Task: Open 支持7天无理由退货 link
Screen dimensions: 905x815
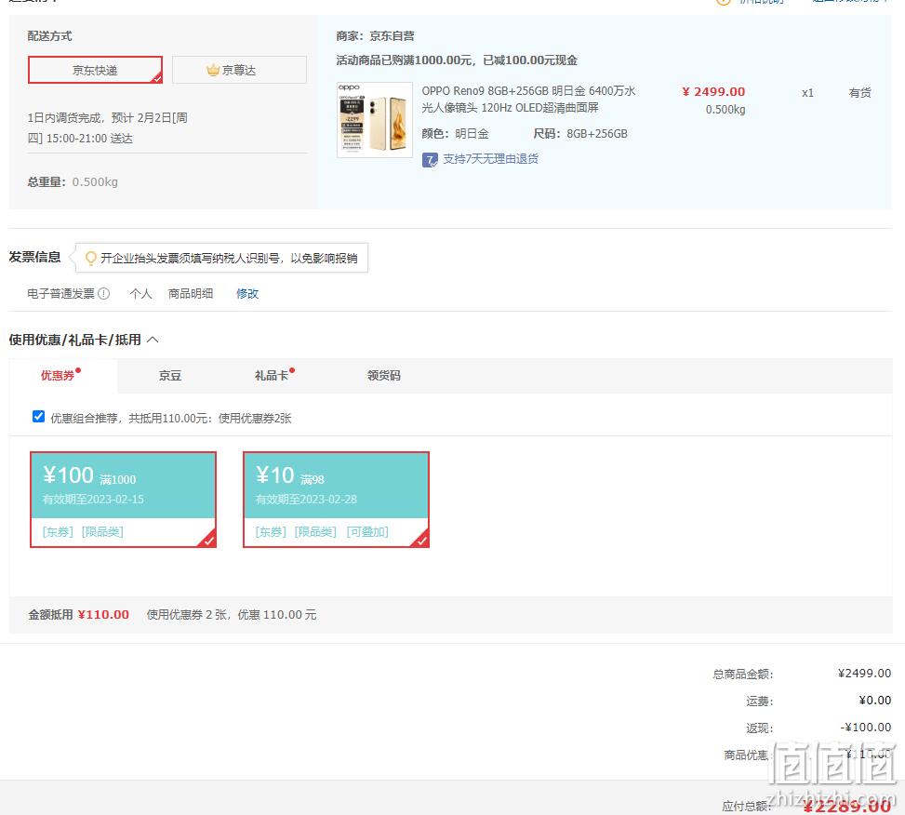Action: coord(490,159)
